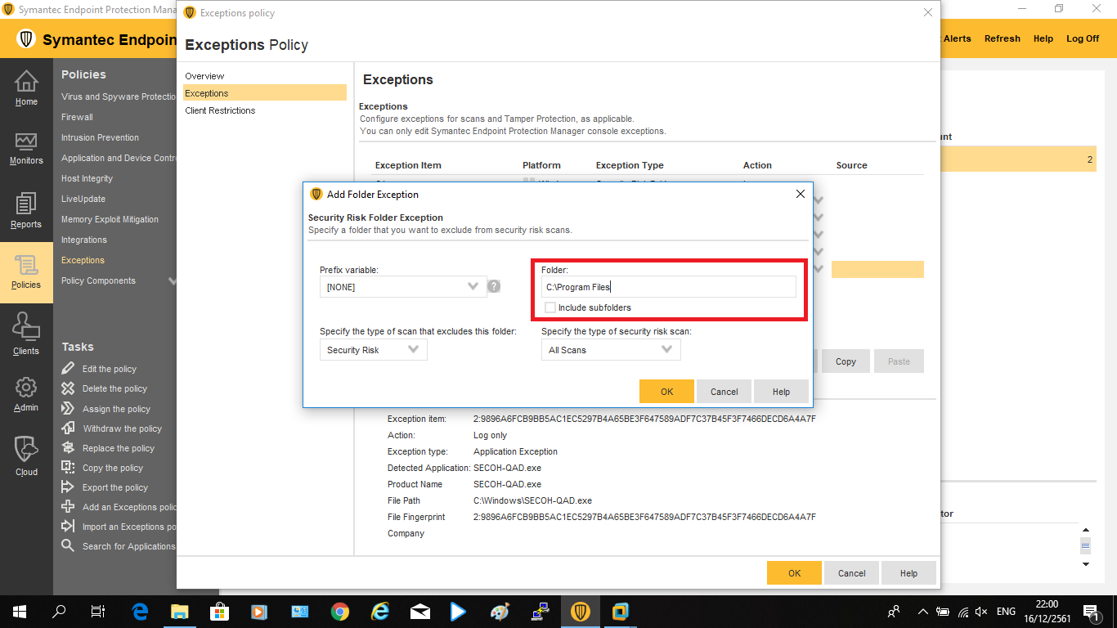Open the Chrome icon in the taskbar
The height and width of the screenshot is (628, 1117).
tap(340, 612)
